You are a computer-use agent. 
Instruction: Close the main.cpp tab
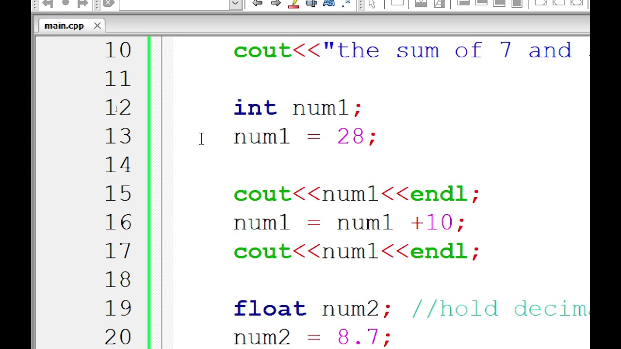click(97, 26)
